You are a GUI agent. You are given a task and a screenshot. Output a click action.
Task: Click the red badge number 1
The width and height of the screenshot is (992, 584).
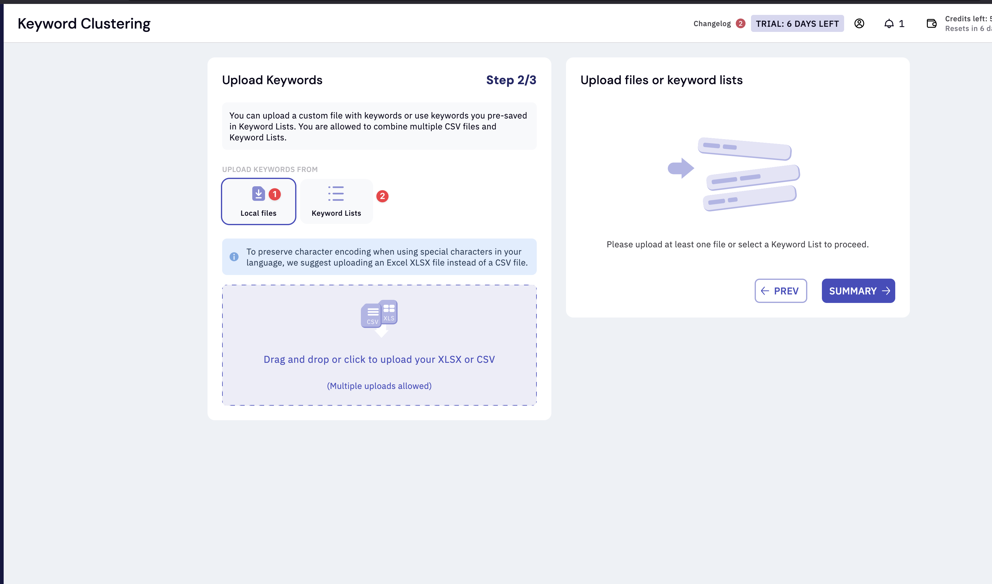pyautogui.click(x=275, y=194)
